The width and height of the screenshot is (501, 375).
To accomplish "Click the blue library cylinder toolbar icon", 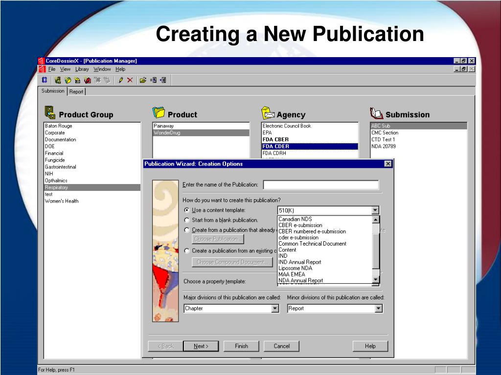I will (45, 80).
